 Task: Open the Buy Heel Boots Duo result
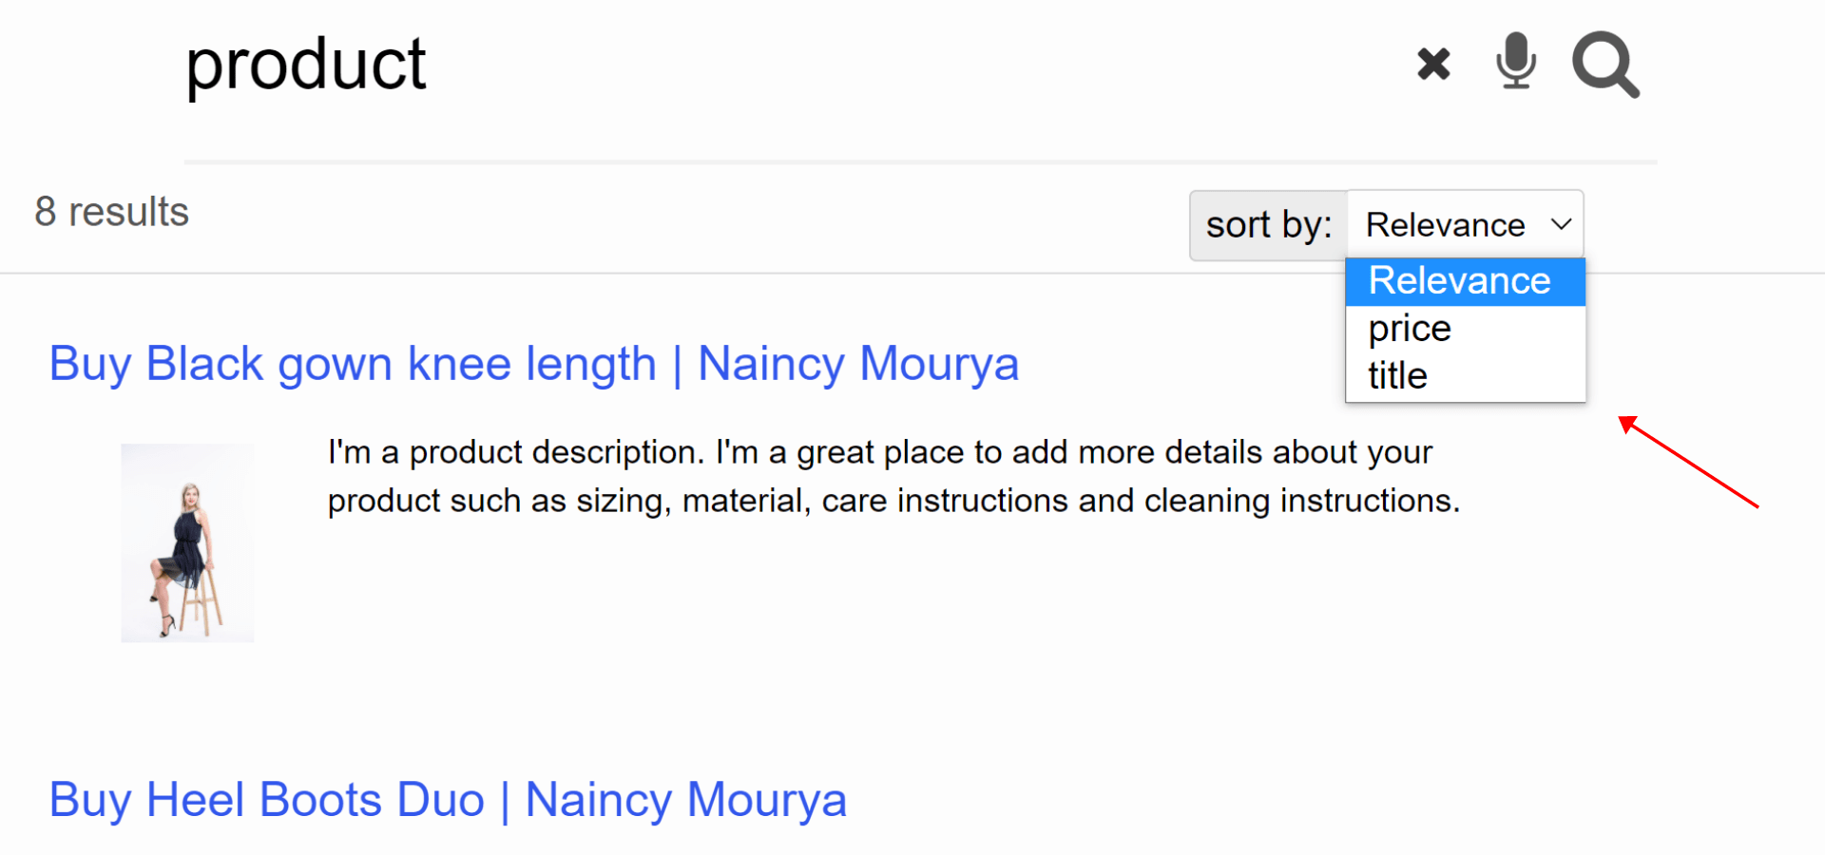click(x=448, y=800)
